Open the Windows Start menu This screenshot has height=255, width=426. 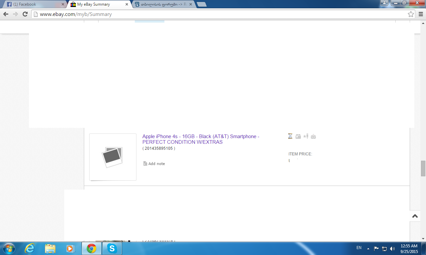pos(8,248)
